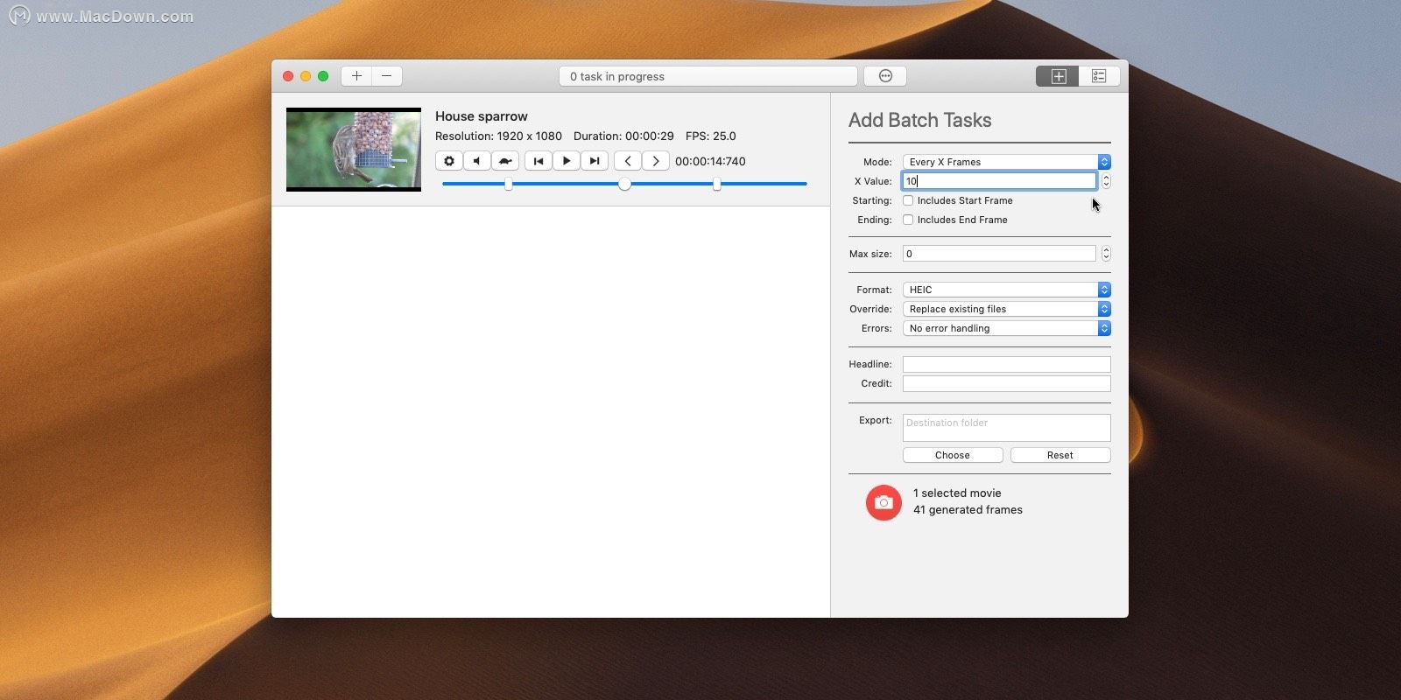Switch to Add Batch Tasks view
1401x700 pixels.
[x=1058, y=76]
